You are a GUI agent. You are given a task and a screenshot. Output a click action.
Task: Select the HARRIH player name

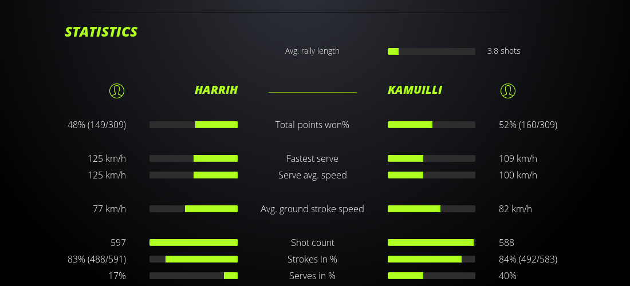pyautogui.click(x=216, y=90)
